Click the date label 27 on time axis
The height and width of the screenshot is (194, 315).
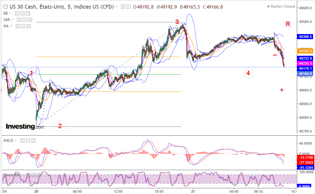pyautogui.click(x=193, y=191)
